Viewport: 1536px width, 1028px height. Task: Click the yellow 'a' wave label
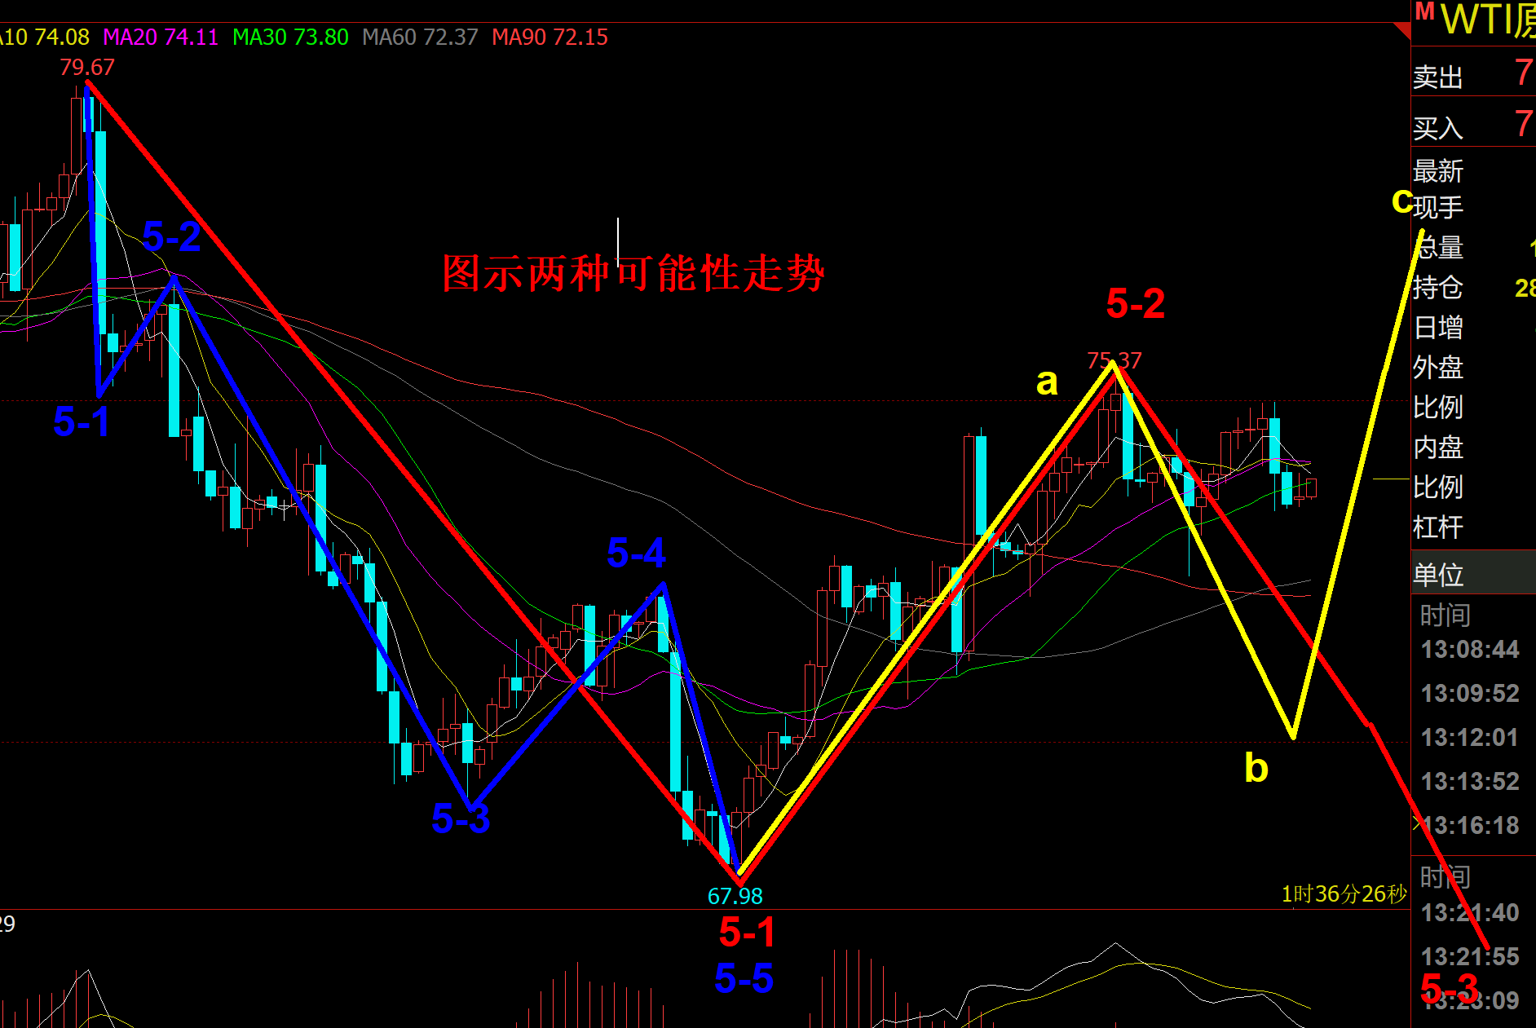coord(1047,382)
